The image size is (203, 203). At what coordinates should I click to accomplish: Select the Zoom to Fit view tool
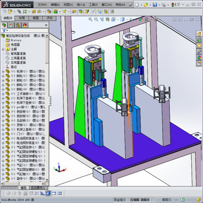[90, 20]
